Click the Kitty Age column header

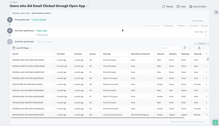point(107,54)
